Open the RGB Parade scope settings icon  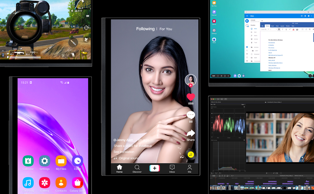point(244,107)
